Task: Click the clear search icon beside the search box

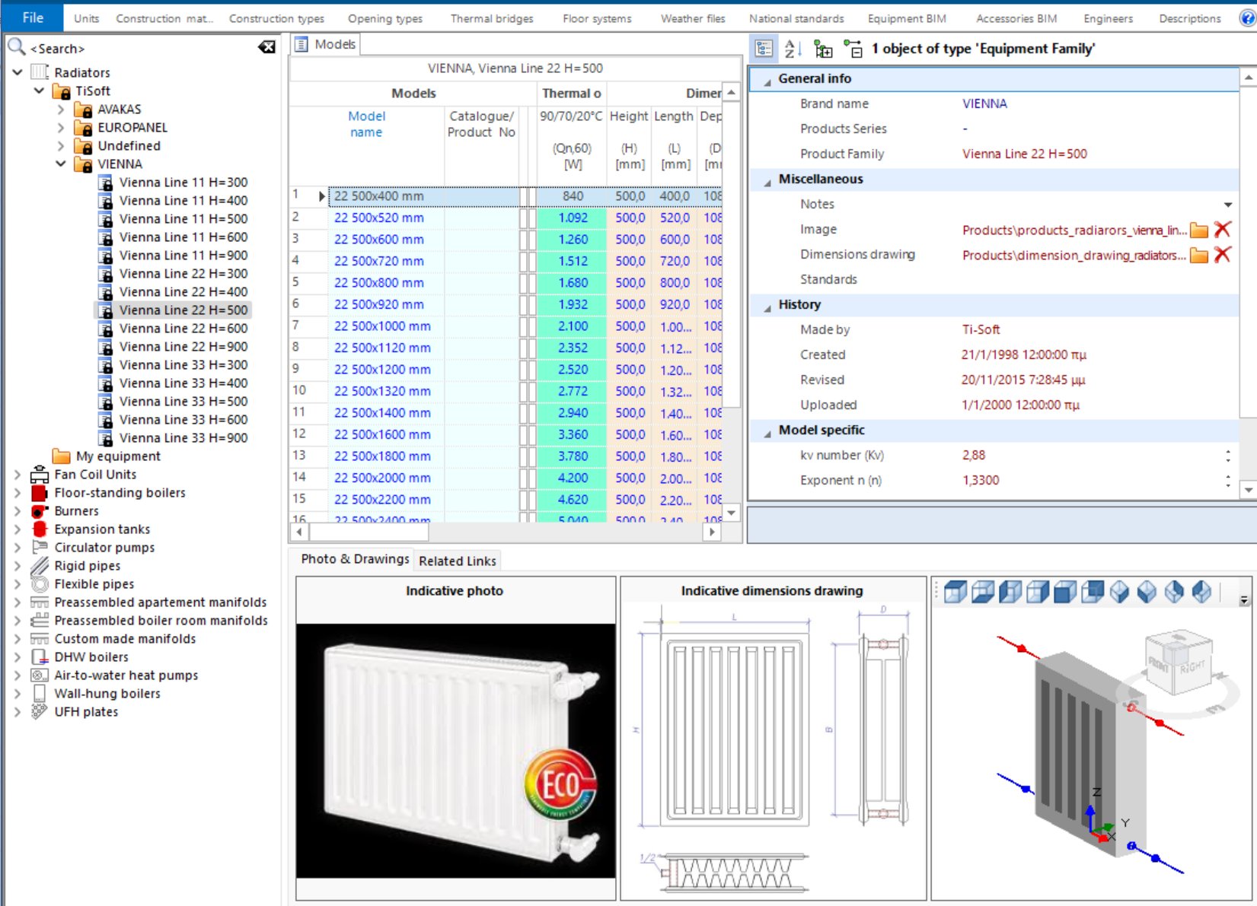Action: [266, 47]
